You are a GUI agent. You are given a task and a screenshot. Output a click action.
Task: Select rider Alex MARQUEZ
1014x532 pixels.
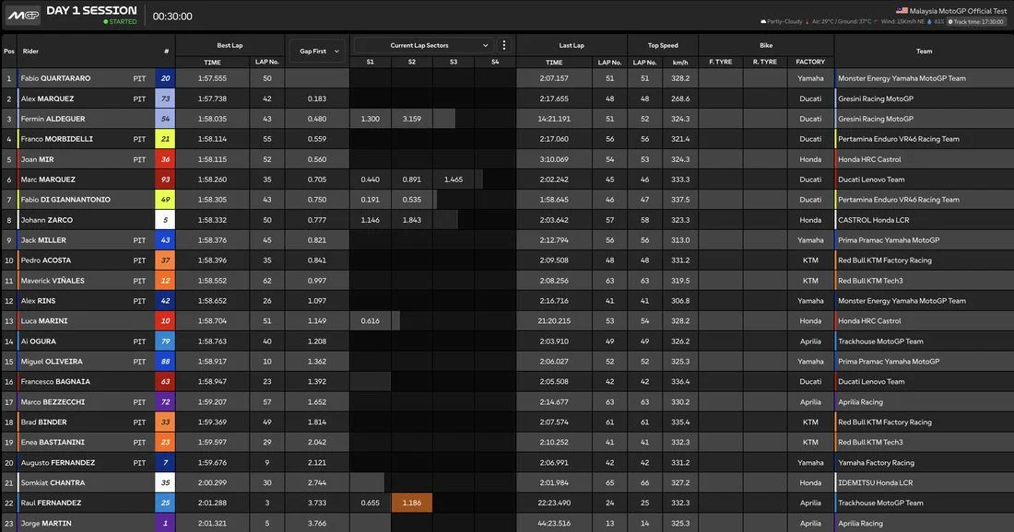point(47,98)
